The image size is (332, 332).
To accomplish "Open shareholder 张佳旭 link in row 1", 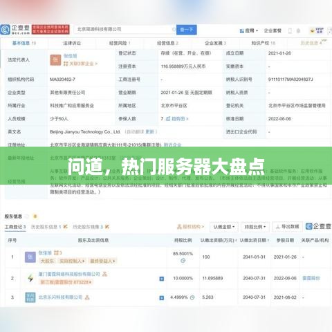I will (45, 253).
